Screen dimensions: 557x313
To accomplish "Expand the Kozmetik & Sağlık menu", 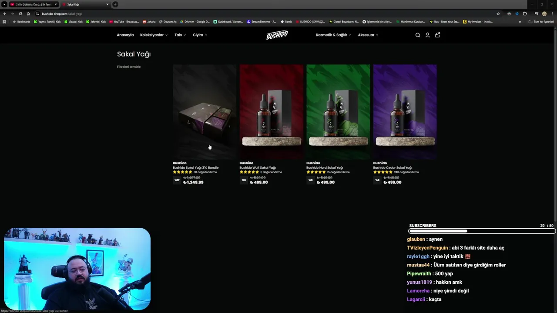I will (333, 35).
